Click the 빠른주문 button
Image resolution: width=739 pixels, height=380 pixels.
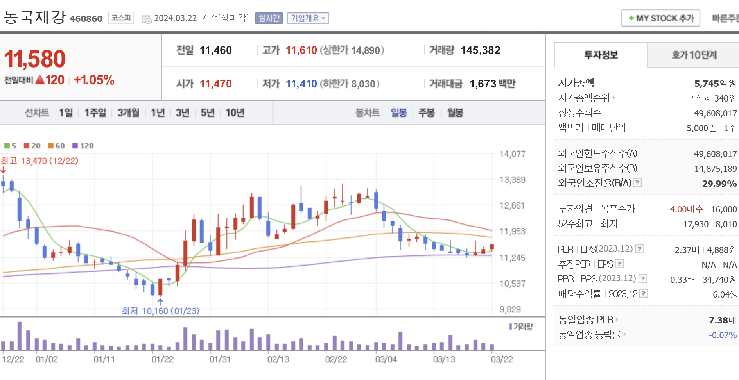pyautogui.click(x=725, y=18)
